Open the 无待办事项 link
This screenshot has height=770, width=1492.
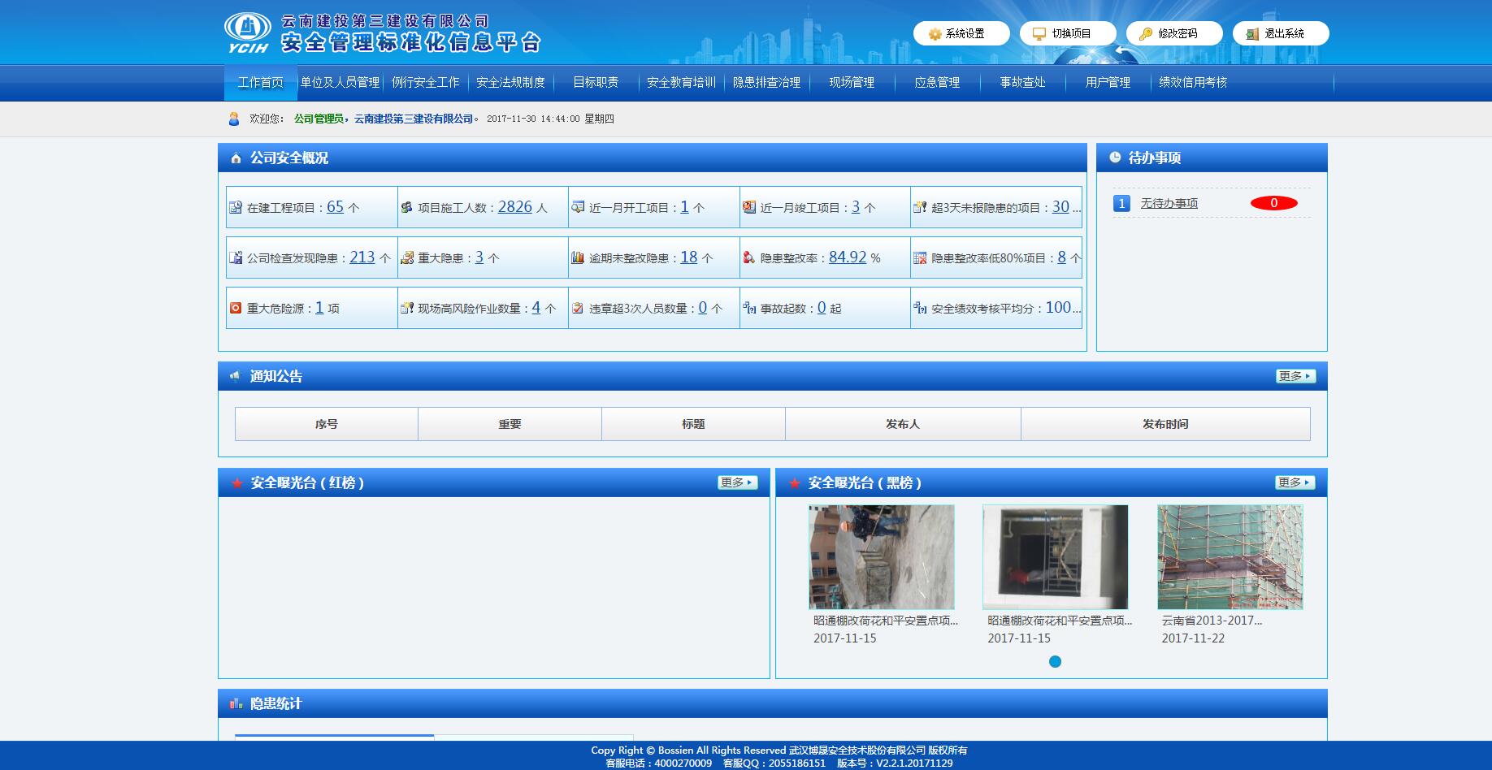pos(1171,203)
